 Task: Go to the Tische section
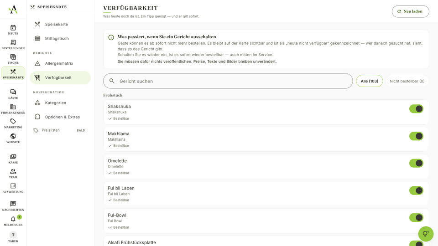pyautogui.click(x=13, y=59)
